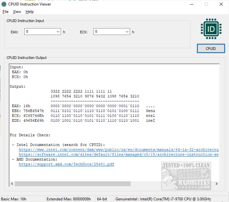Click the EBX binary row 0111`0101`0110`1110
229x202 pixels.
point(95,111)
